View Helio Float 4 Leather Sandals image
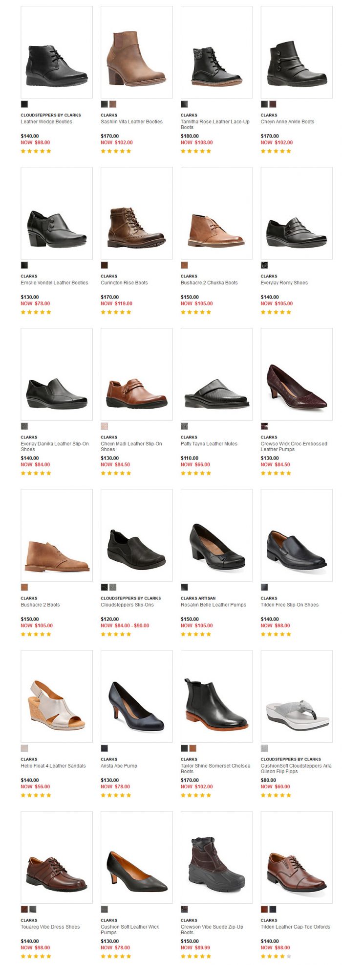This screenshot has height=965, width=342. pyautogui.click(x=57, y=696)
